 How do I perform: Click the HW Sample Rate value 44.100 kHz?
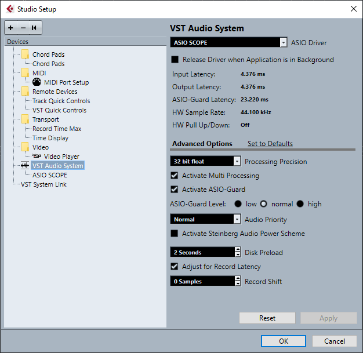tap(256, 112)
